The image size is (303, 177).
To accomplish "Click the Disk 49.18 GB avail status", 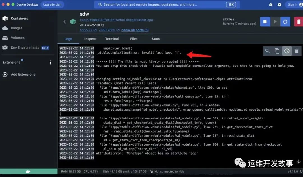I will pos(125,171).
